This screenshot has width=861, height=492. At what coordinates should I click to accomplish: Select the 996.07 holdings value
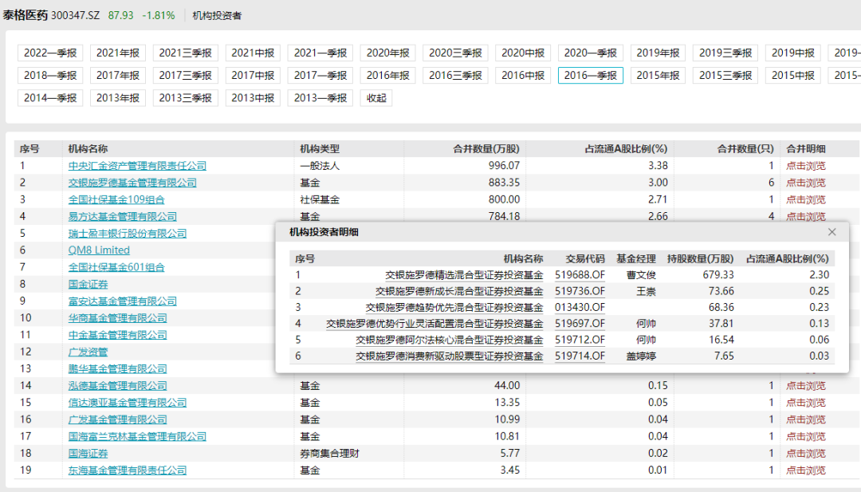(x=504, y=165)
